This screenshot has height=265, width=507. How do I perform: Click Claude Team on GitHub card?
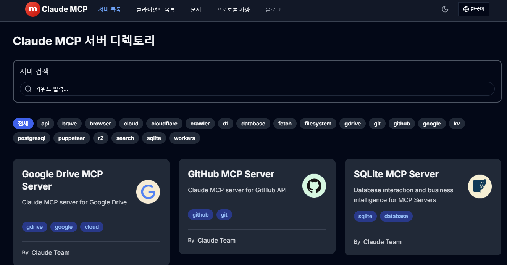(x=216, y=240)
